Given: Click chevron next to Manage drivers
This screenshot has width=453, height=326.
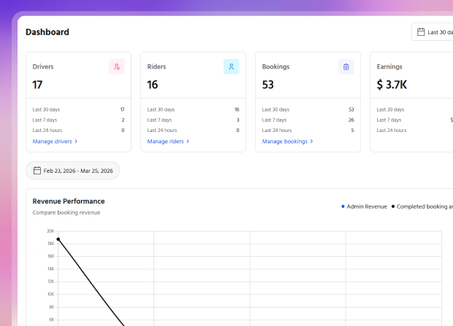Looking at the screenshot, I should pyautogui.click(x=76, y=141).
